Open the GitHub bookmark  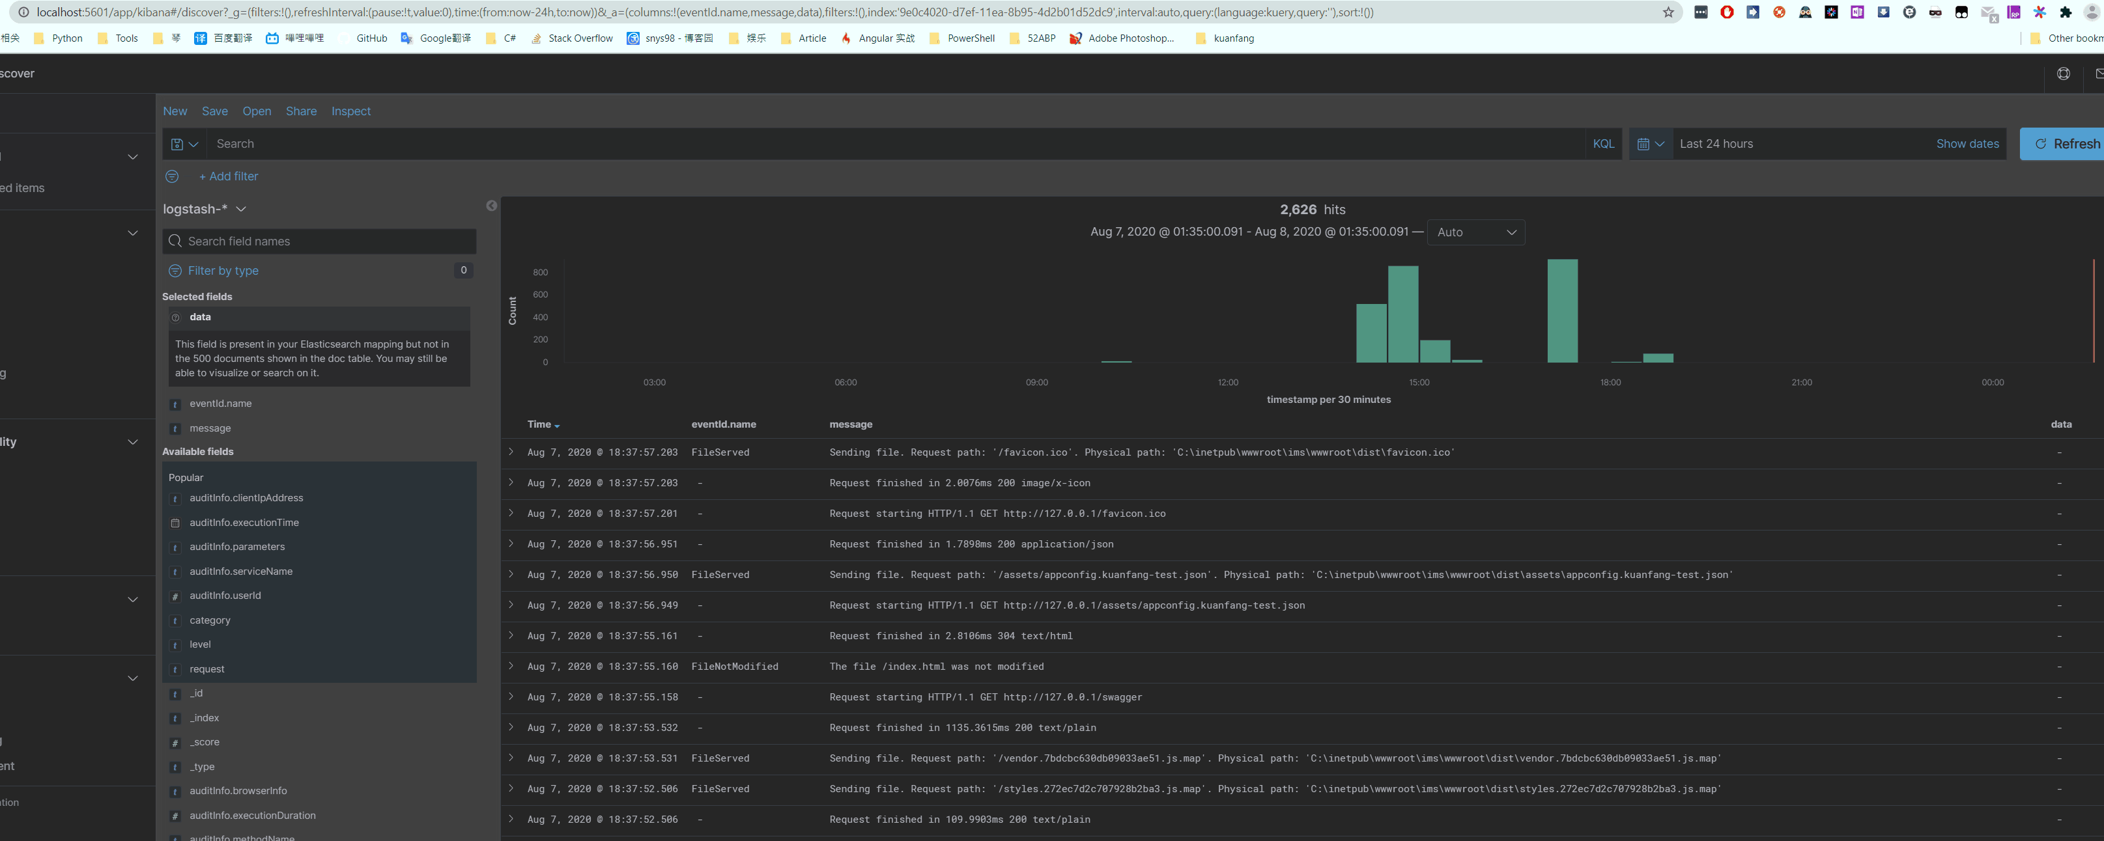coord(372,38)
